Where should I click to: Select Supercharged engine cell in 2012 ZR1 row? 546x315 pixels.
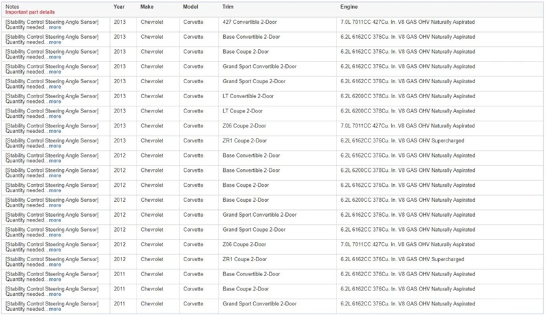[x=402, y=259]
